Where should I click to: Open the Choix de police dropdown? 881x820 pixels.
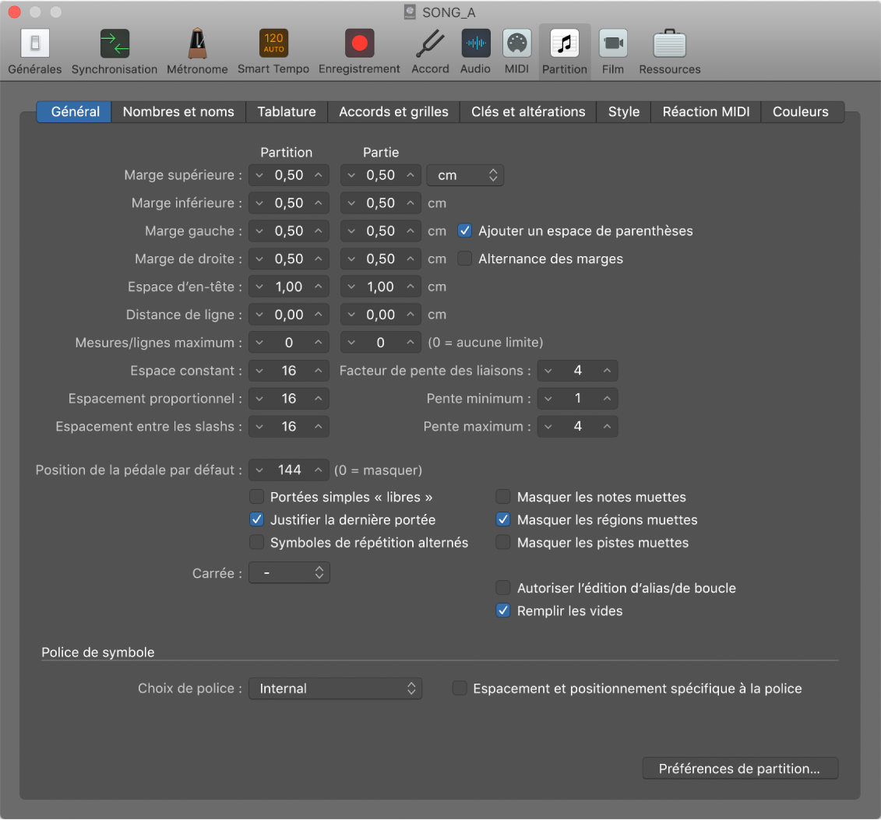point(335,688)
